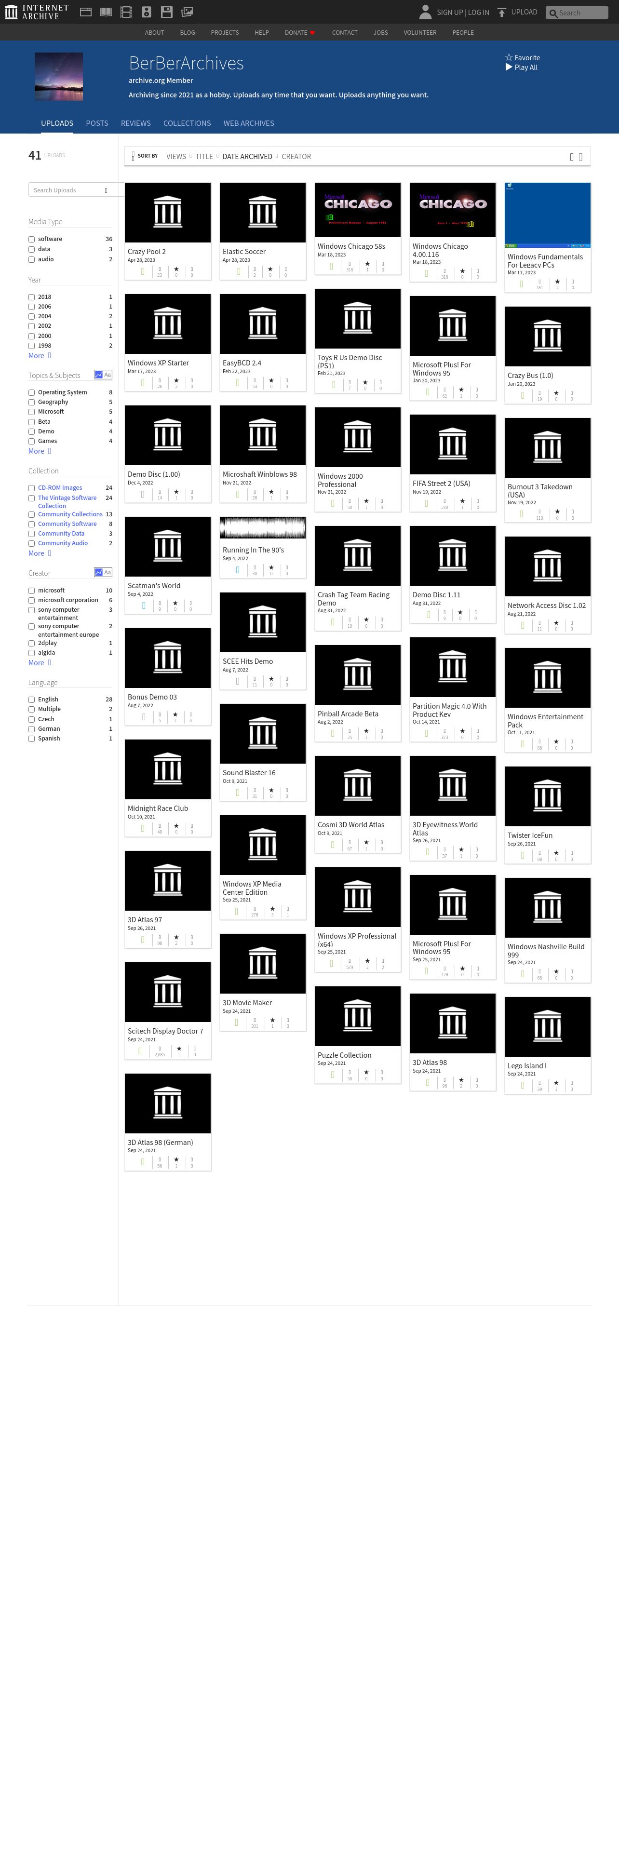The width and height of the screenshot is (619, 1857).
Task: Check the 2018 year filter
Action: pos(32,297)
